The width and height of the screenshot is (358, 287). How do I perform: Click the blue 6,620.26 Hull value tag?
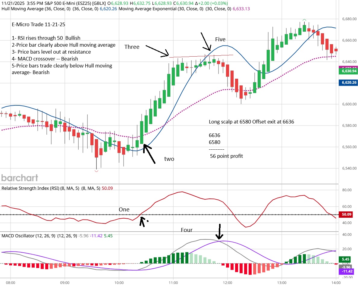tap(348, 82)
